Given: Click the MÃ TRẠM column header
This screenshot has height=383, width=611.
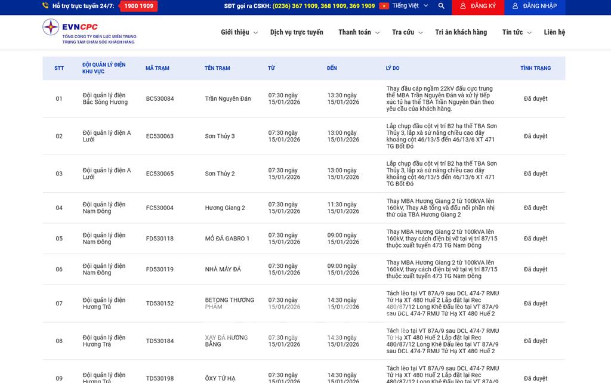Looking at the screenshot, I should coord(158,68).
